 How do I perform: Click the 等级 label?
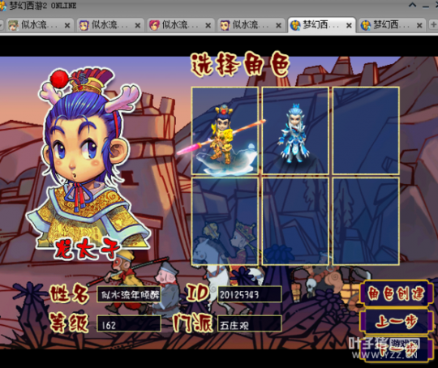coord(69,323)
